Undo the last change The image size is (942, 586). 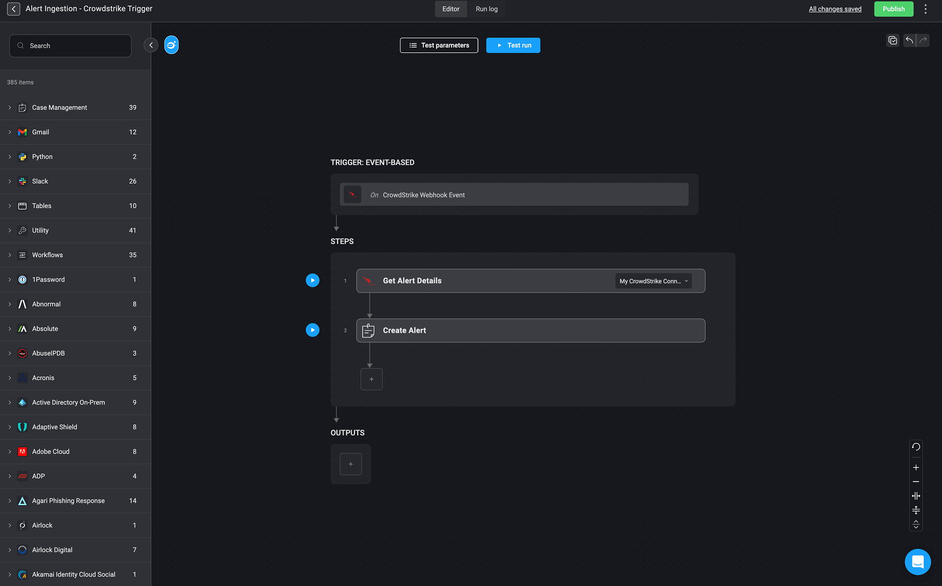click(909, 40)
